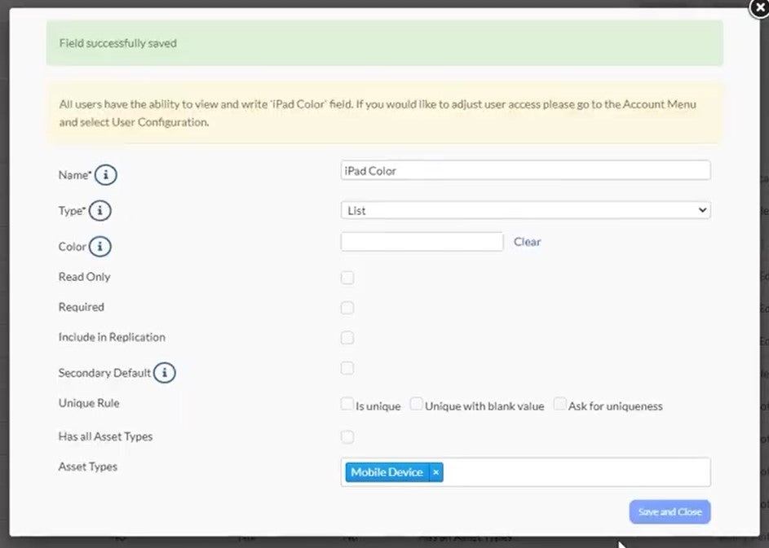Check Unique with blank value
The width and height of the screenshot is (769, 548).
[417, 404]
